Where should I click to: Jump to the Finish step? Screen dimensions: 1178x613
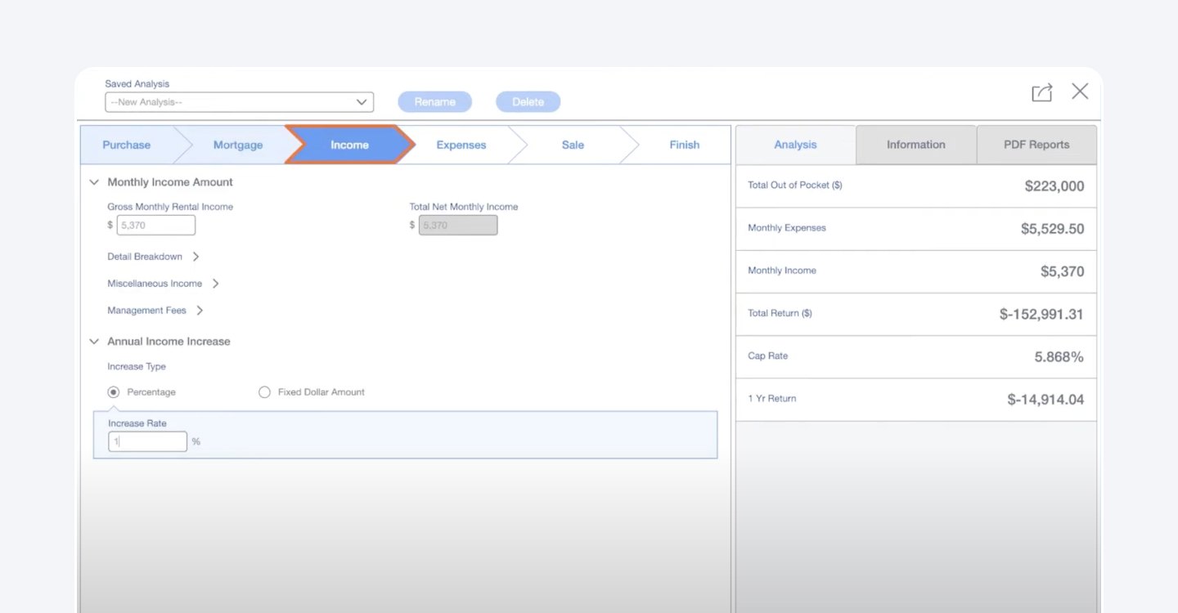pyautogui.click(x=684, y=145)
